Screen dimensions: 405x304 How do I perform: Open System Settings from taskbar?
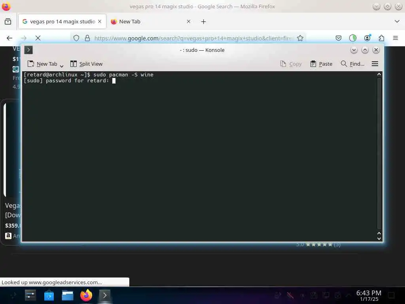tap(30, 295)
